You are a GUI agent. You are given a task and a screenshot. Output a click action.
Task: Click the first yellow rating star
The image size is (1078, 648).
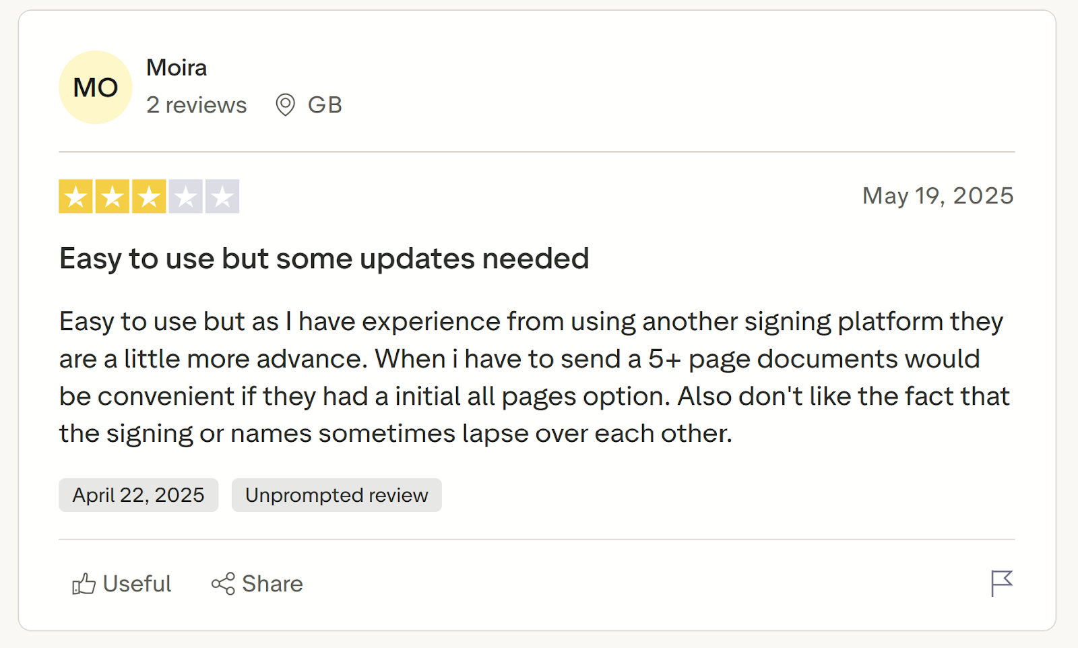(x=75, y=197)
